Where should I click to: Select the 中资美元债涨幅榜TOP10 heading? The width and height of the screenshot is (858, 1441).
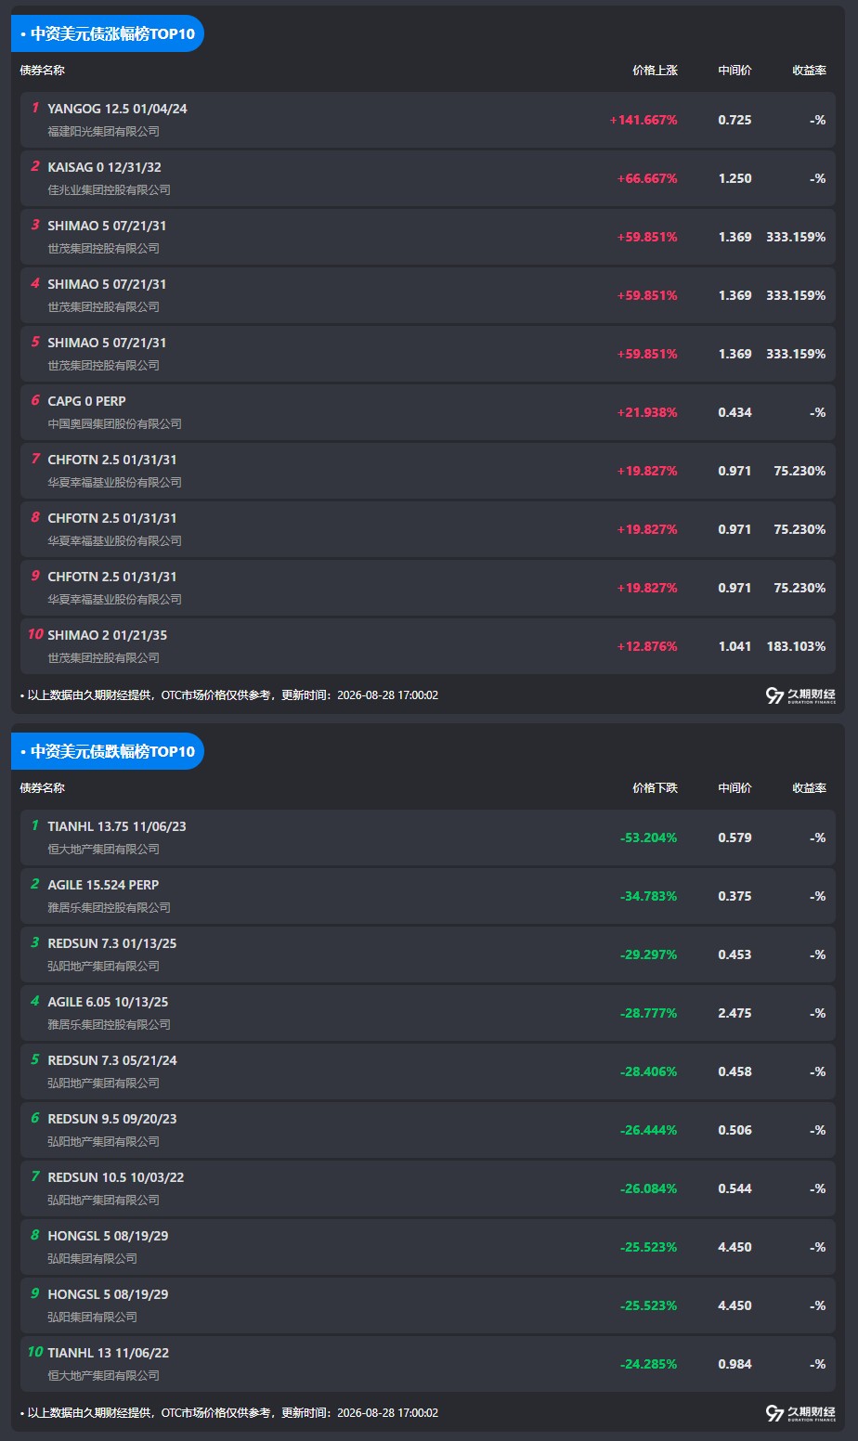pyautogui.click(x=108, y=33)
